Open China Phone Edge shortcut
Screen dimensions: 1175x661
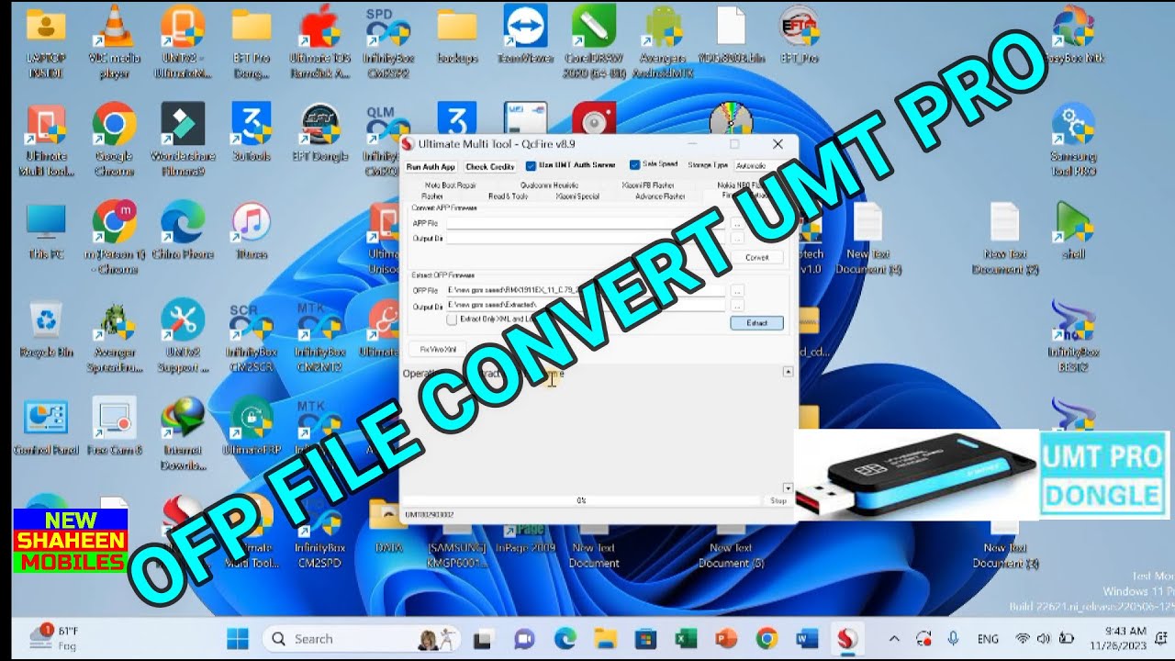click(182, 230)
